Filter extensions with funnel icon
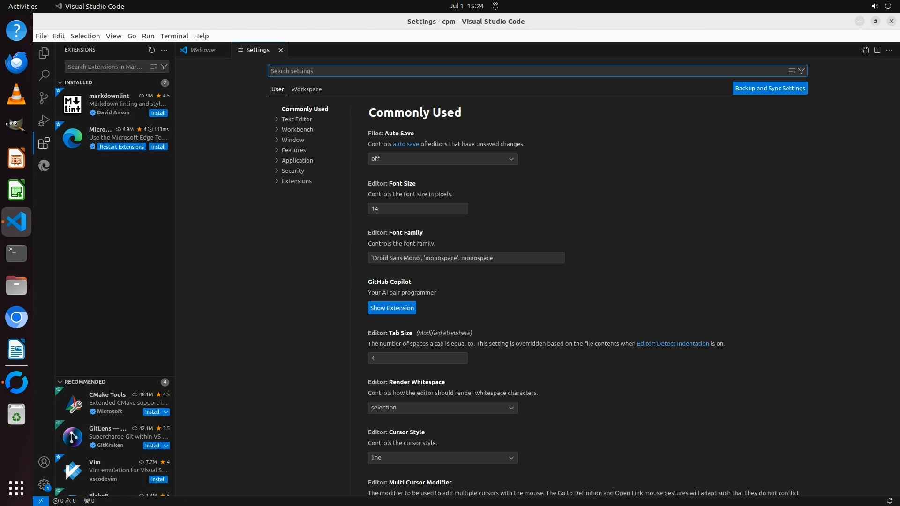 pos(164,67)
